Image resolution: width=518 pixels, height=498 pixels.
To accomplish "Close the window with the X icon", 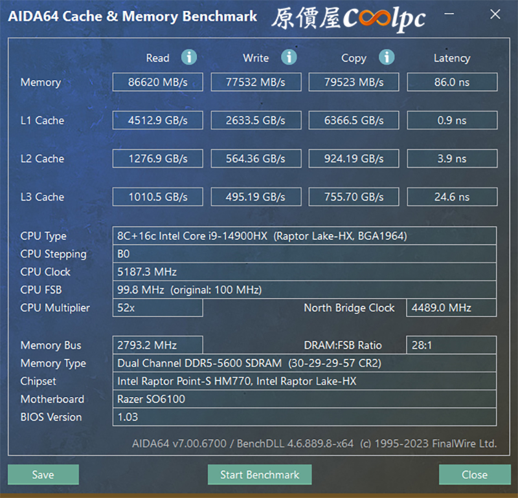I will [x=495, y=14].
